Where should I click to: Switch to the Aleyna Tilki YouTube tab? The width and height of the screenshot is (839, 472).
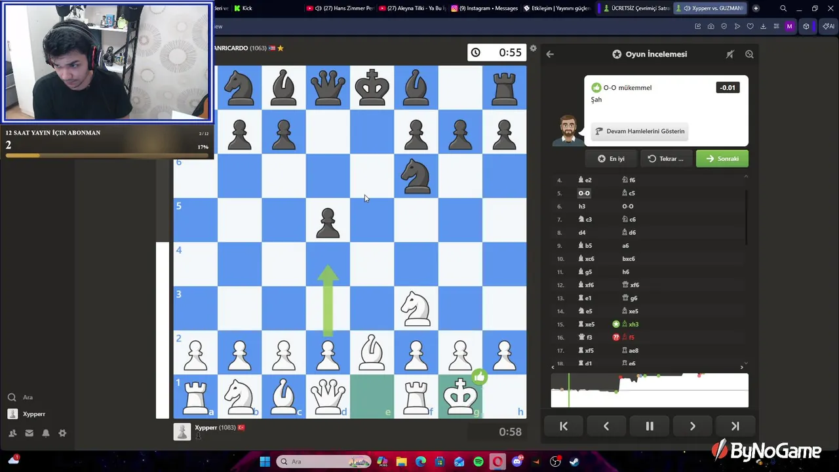[x=412, y=8]
